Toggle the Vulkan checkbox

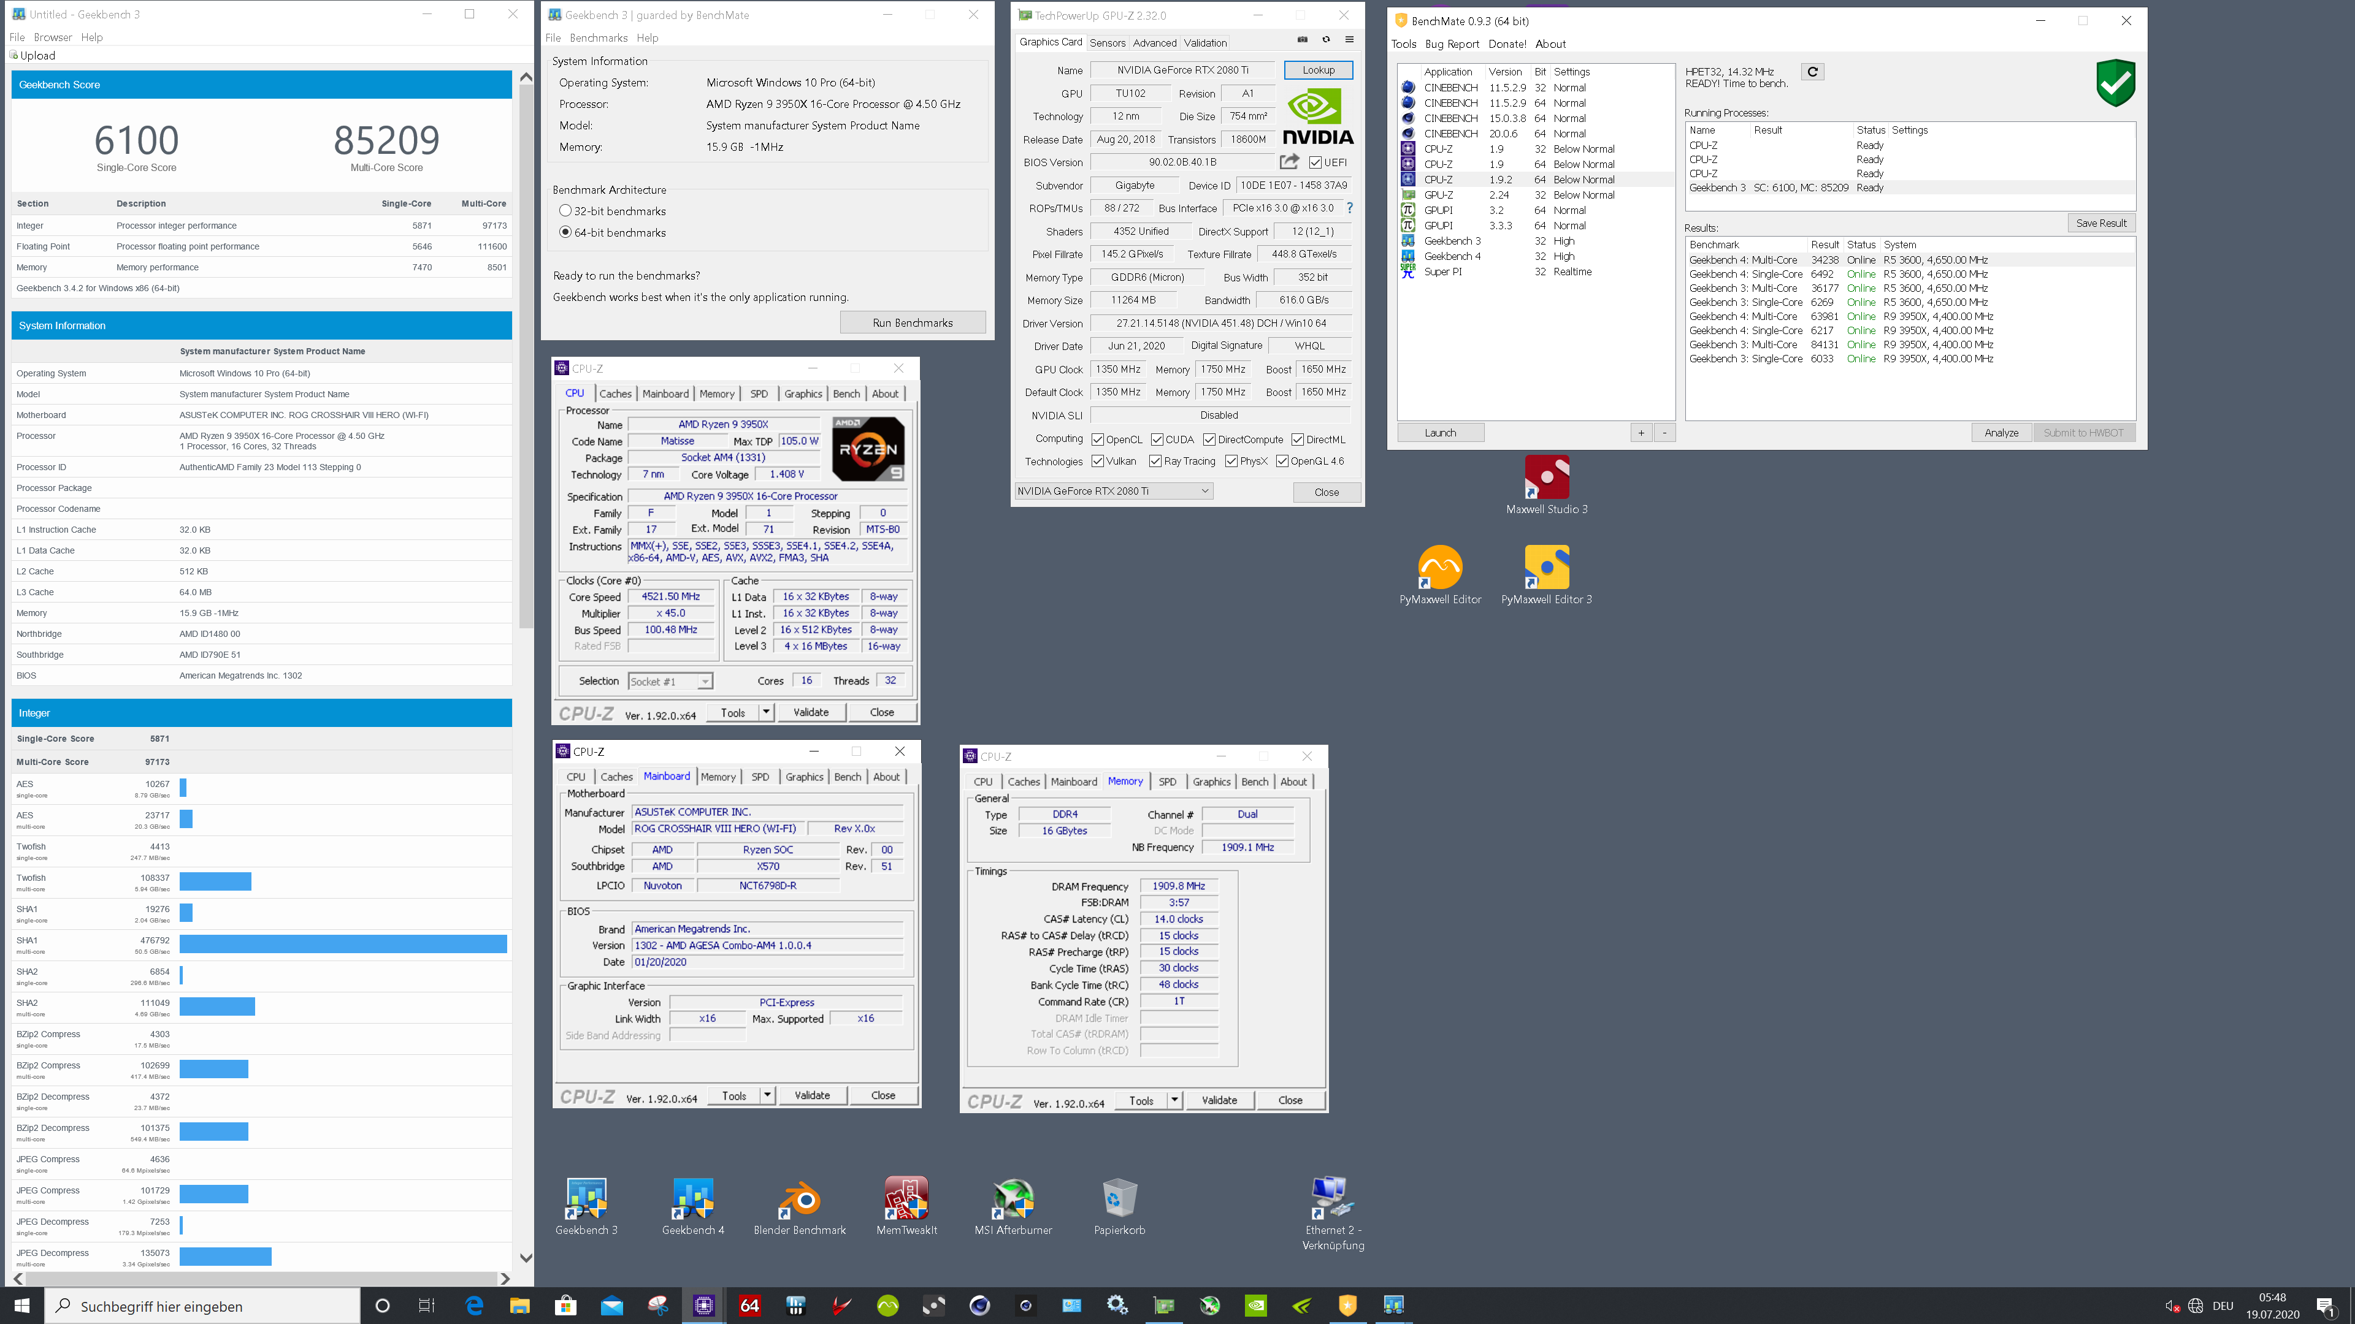point(1098,462)
